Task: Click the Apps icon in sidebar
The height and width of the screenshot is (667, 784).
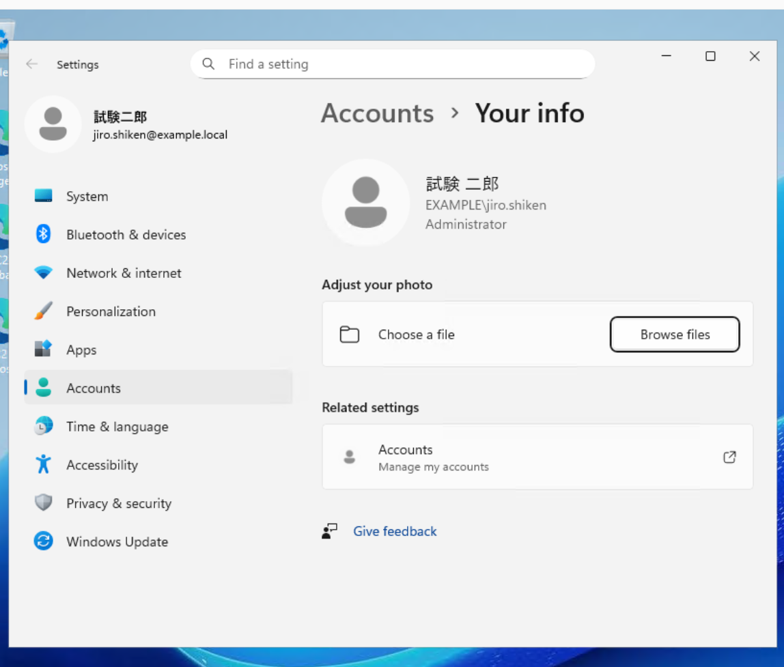Action: pyautogui.click(x=44, y=350)
